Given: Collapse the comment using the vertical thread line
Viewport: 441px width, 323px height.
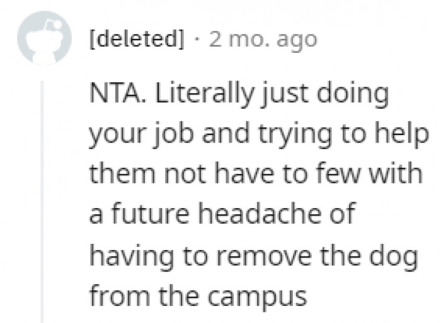Looking at the screenshot, I should [43, 201].
